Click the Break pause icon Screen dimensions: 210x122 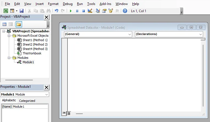point(77,11)
